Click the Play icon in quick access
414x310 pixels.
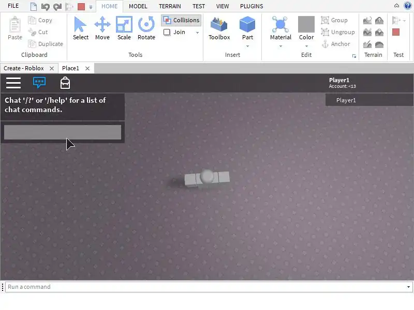coord(69,7)
